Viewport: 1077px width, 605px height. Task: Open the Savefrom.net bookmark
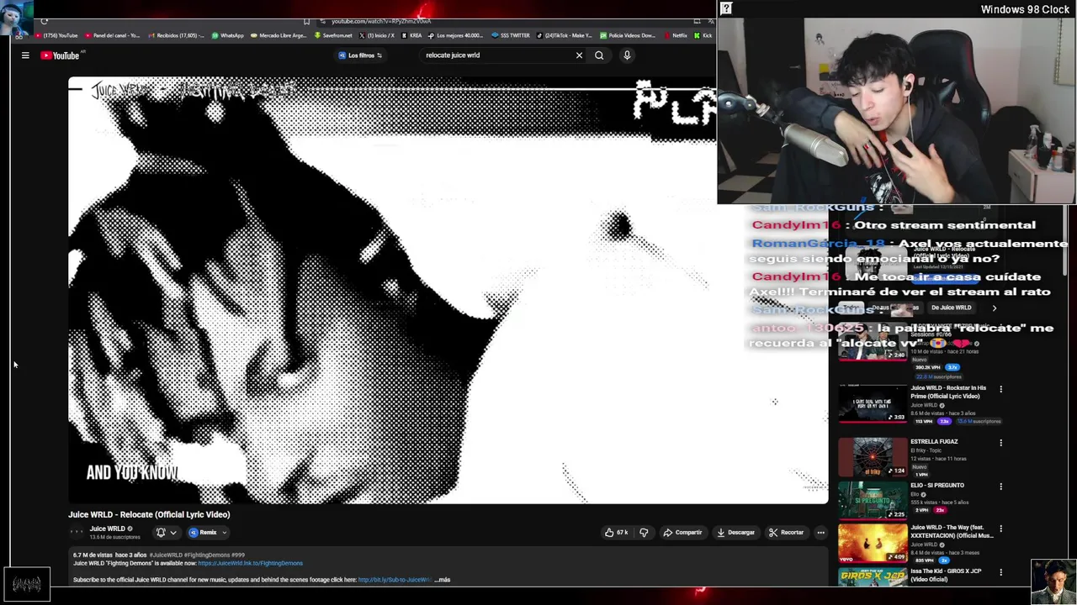[333, 35]
